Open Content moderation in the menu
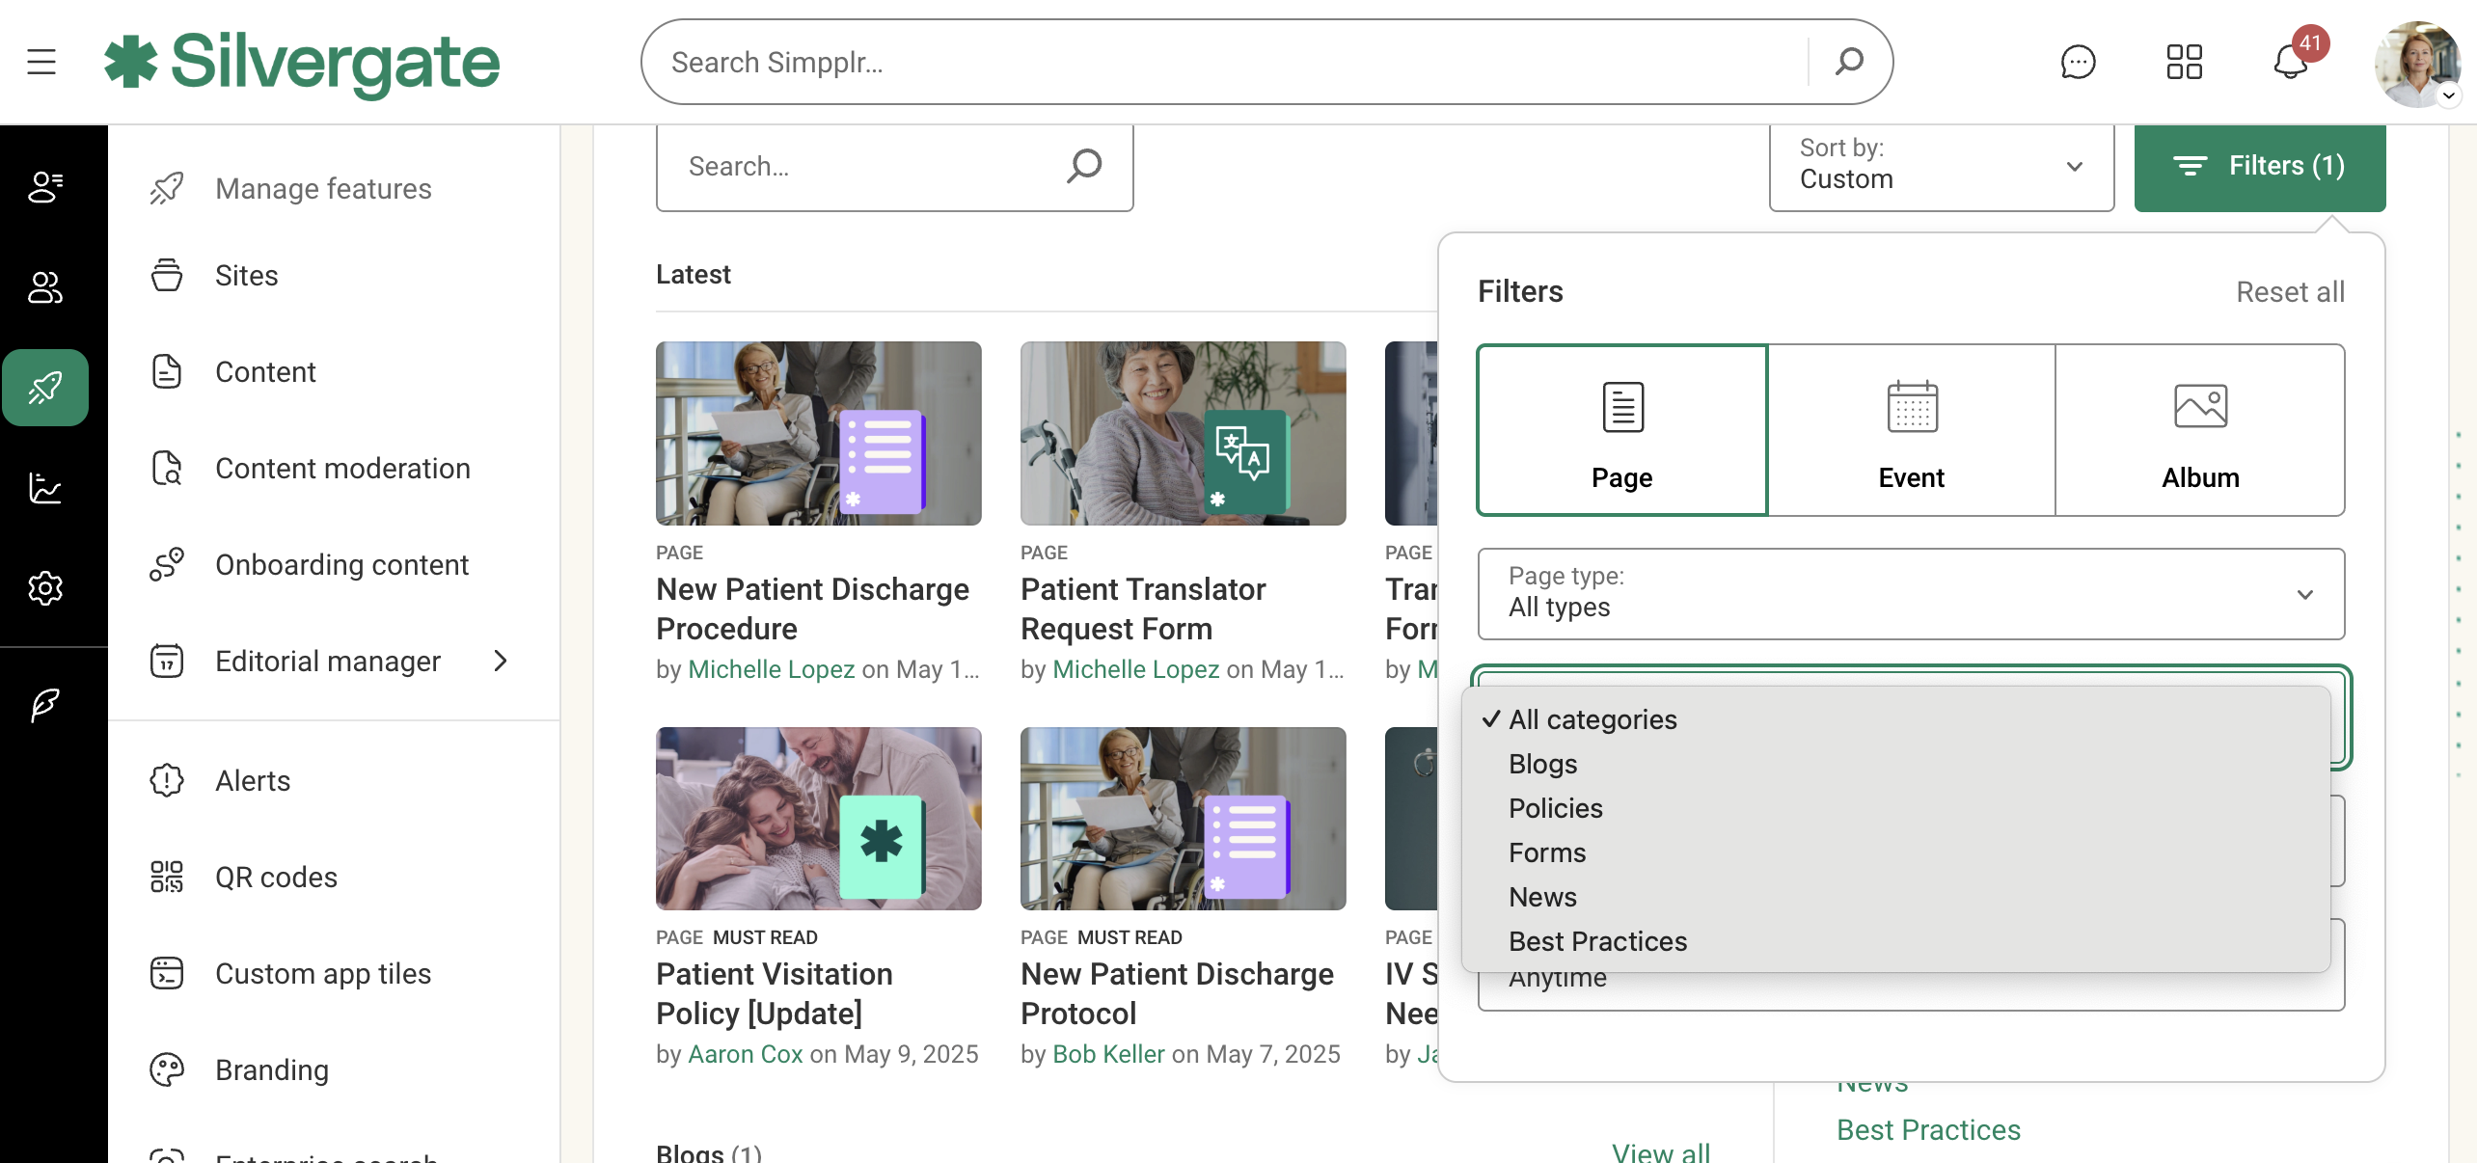2477x1163 pixels. 342,469
